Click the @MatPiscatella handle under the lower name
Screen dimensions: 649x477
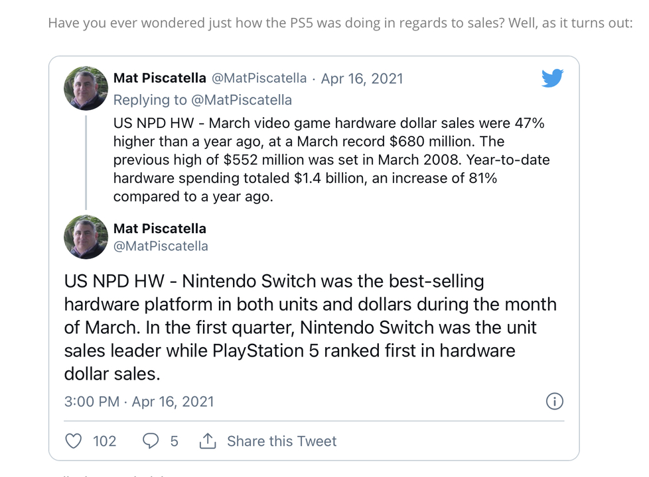click(x=161, y=246)
